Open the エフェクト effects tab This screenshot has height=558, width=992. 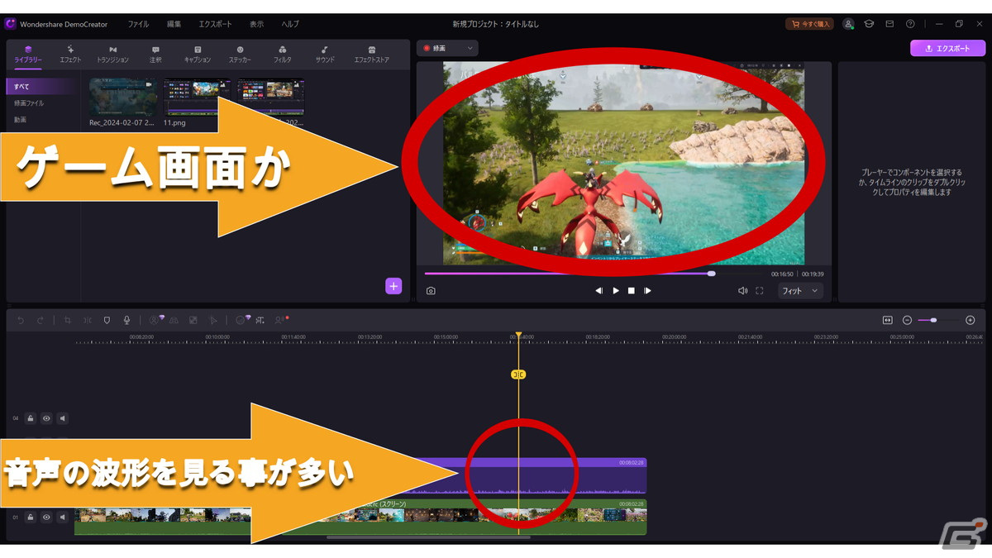70,55
